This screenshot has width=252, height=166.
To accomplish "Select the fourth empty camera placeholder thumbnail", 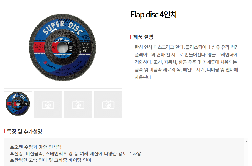I will point(108,105).
